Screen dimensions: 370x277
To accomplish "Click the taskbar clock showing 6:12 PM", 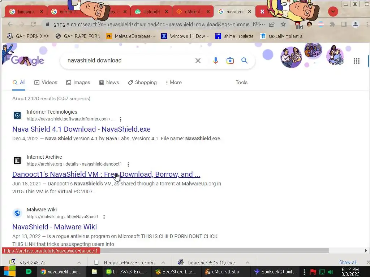I will 350,272.
